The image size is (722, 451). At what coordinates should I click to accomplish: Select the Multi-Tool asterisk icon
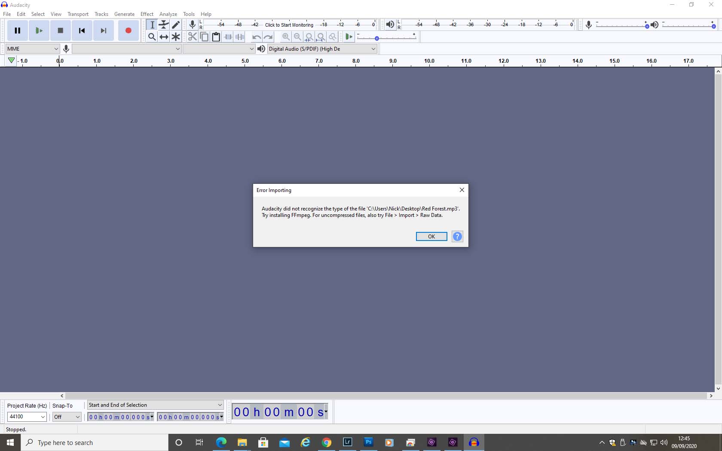(x=176, y=37)
